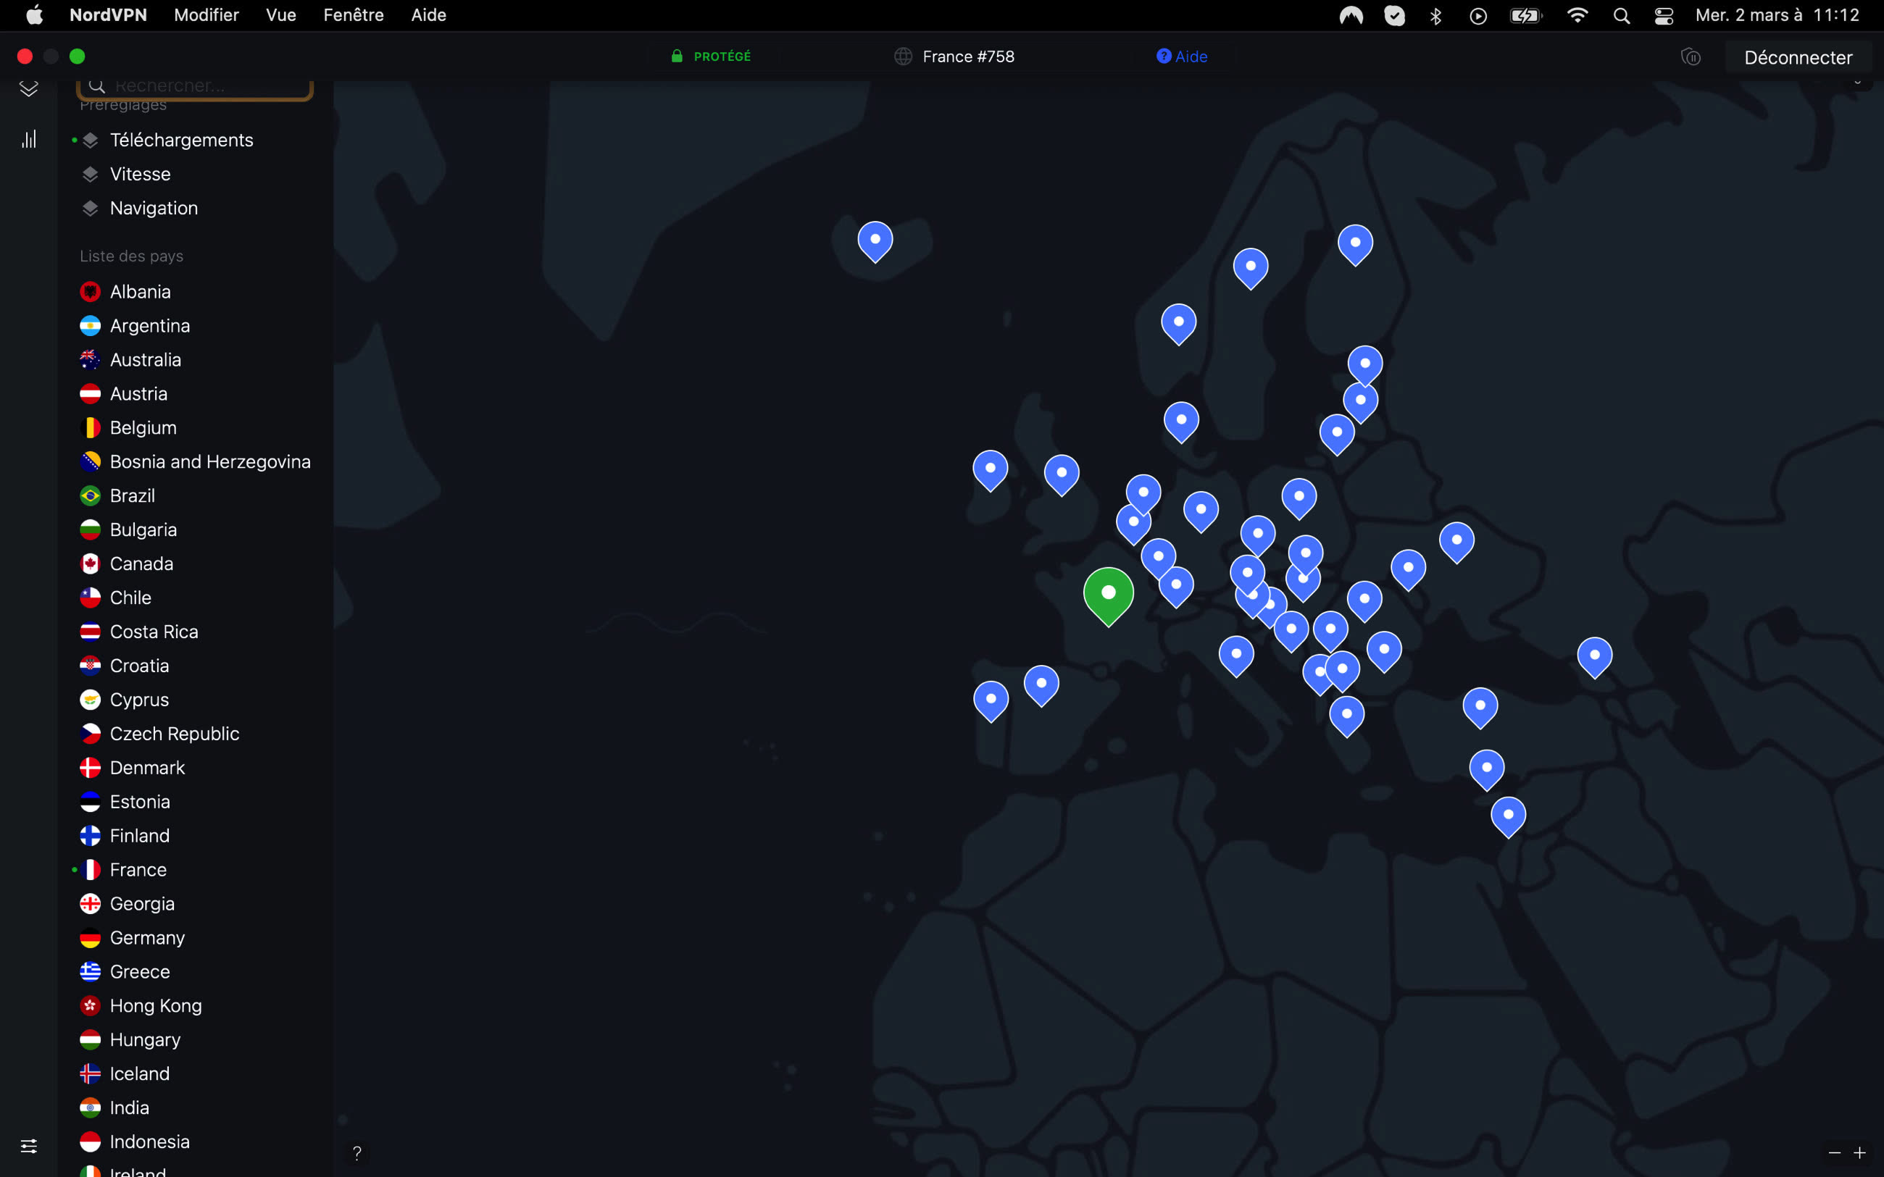Image resolution: width=1884 pixels, height=1177 pixels.
Task: Open the statistics bar chart sidebar icon
Action: [x=29, y=139]
